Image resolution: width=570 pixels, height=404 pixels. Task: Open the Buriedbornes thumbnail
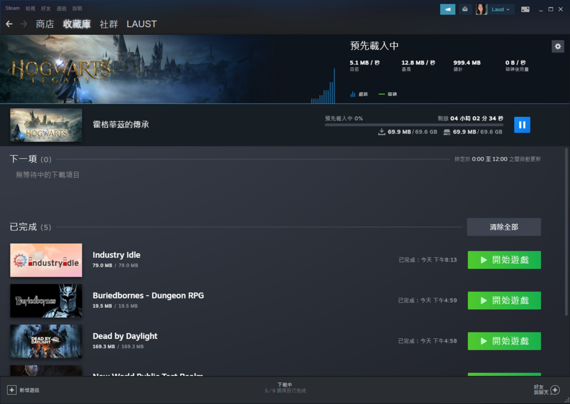click(46, 301)
